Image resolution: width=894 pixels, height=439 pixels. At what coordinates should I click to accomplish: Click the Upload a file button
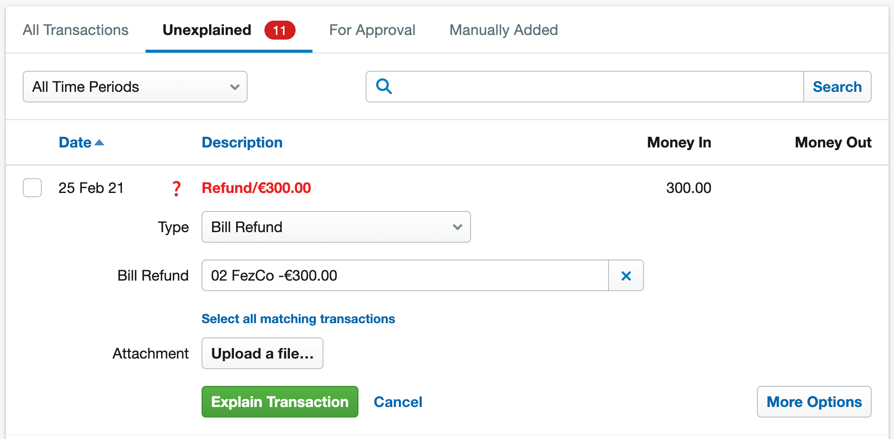tap(262, 353)
